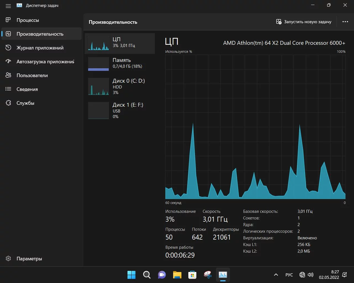Toggle the hamburger navigation menu
Screen dimensions: 354x283
click(8, 6)
